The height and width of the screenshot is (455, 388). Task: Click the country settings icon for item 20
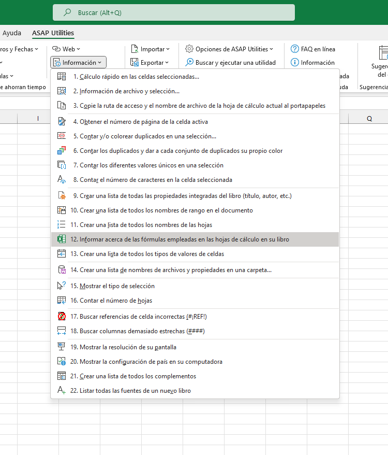point(62,362)
